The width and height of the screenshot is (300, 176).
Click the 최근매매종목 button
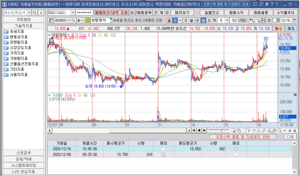141,13
